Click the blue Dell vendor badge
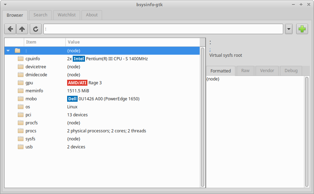This screenshot has height=194, width=314. [72, 99]
